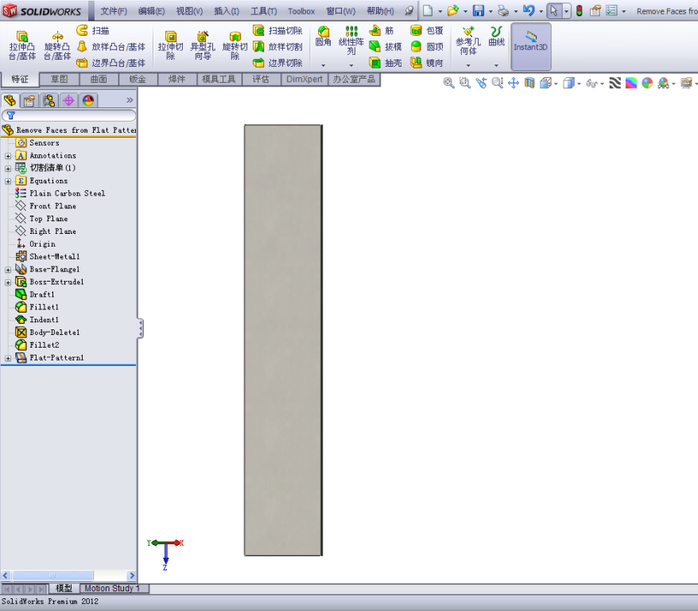This screenshot has height=611, width=698.
Task: Click the Save icon in top toolbar
Action: 478,10
